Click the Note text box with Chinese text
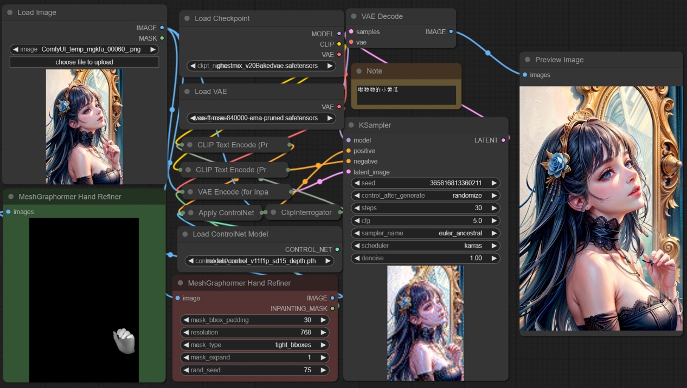The image size is (687, 388). [406, 95]
